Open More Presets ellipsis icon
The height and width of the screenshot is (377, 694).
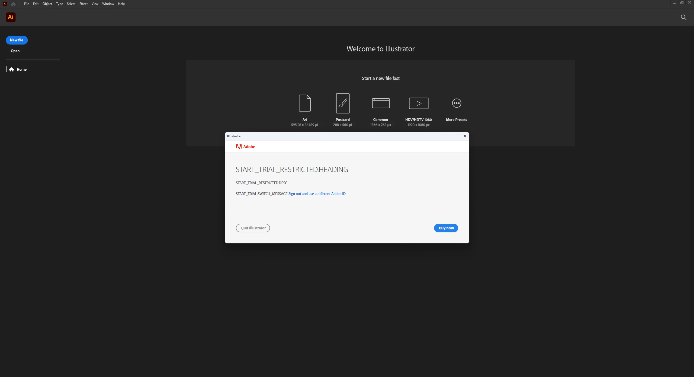click(x=457, y=103)
